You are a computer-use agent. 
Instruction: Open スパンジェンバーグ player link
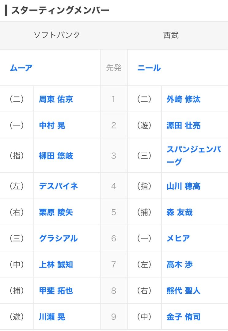[x=194, y=156]
